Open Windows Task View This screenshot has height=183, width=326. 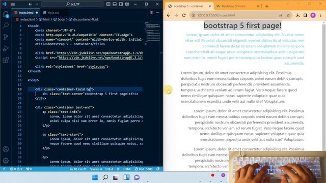pos(116,177)
